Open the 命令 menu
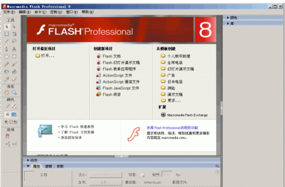Image resolution: width=285 pixels, height=187 pixels. [40, 12]
